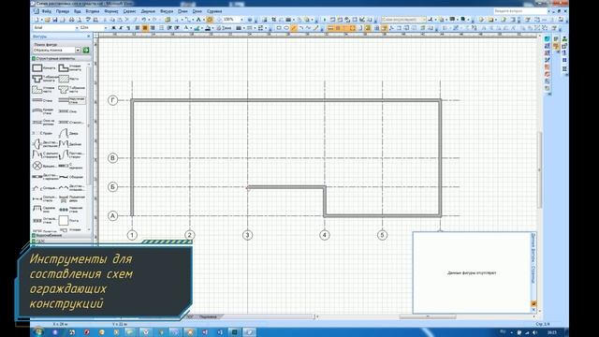599x337 pixels.
Task: Select axis marker Г on the drawing
Action: tap(112, 100)
